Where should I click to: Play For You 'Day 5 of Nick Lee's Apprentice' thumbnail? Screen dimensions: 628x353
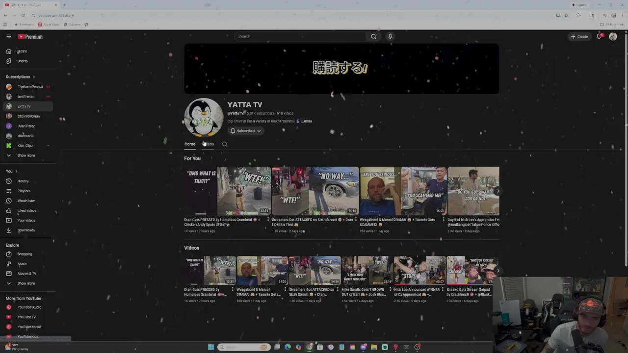click(473, 191)
